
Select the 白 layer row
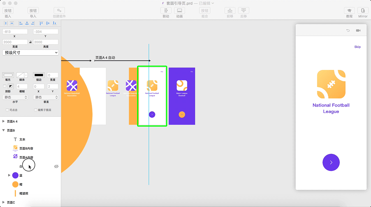tap(30, 166)
